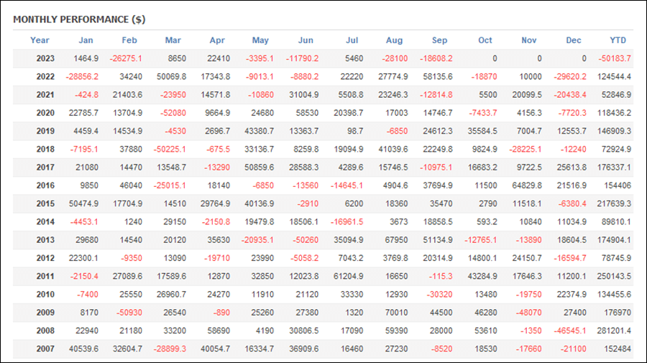Select the 2012 year row label
Screen dimensions: 647x363
pyautogui.click(x=45, y=258)
